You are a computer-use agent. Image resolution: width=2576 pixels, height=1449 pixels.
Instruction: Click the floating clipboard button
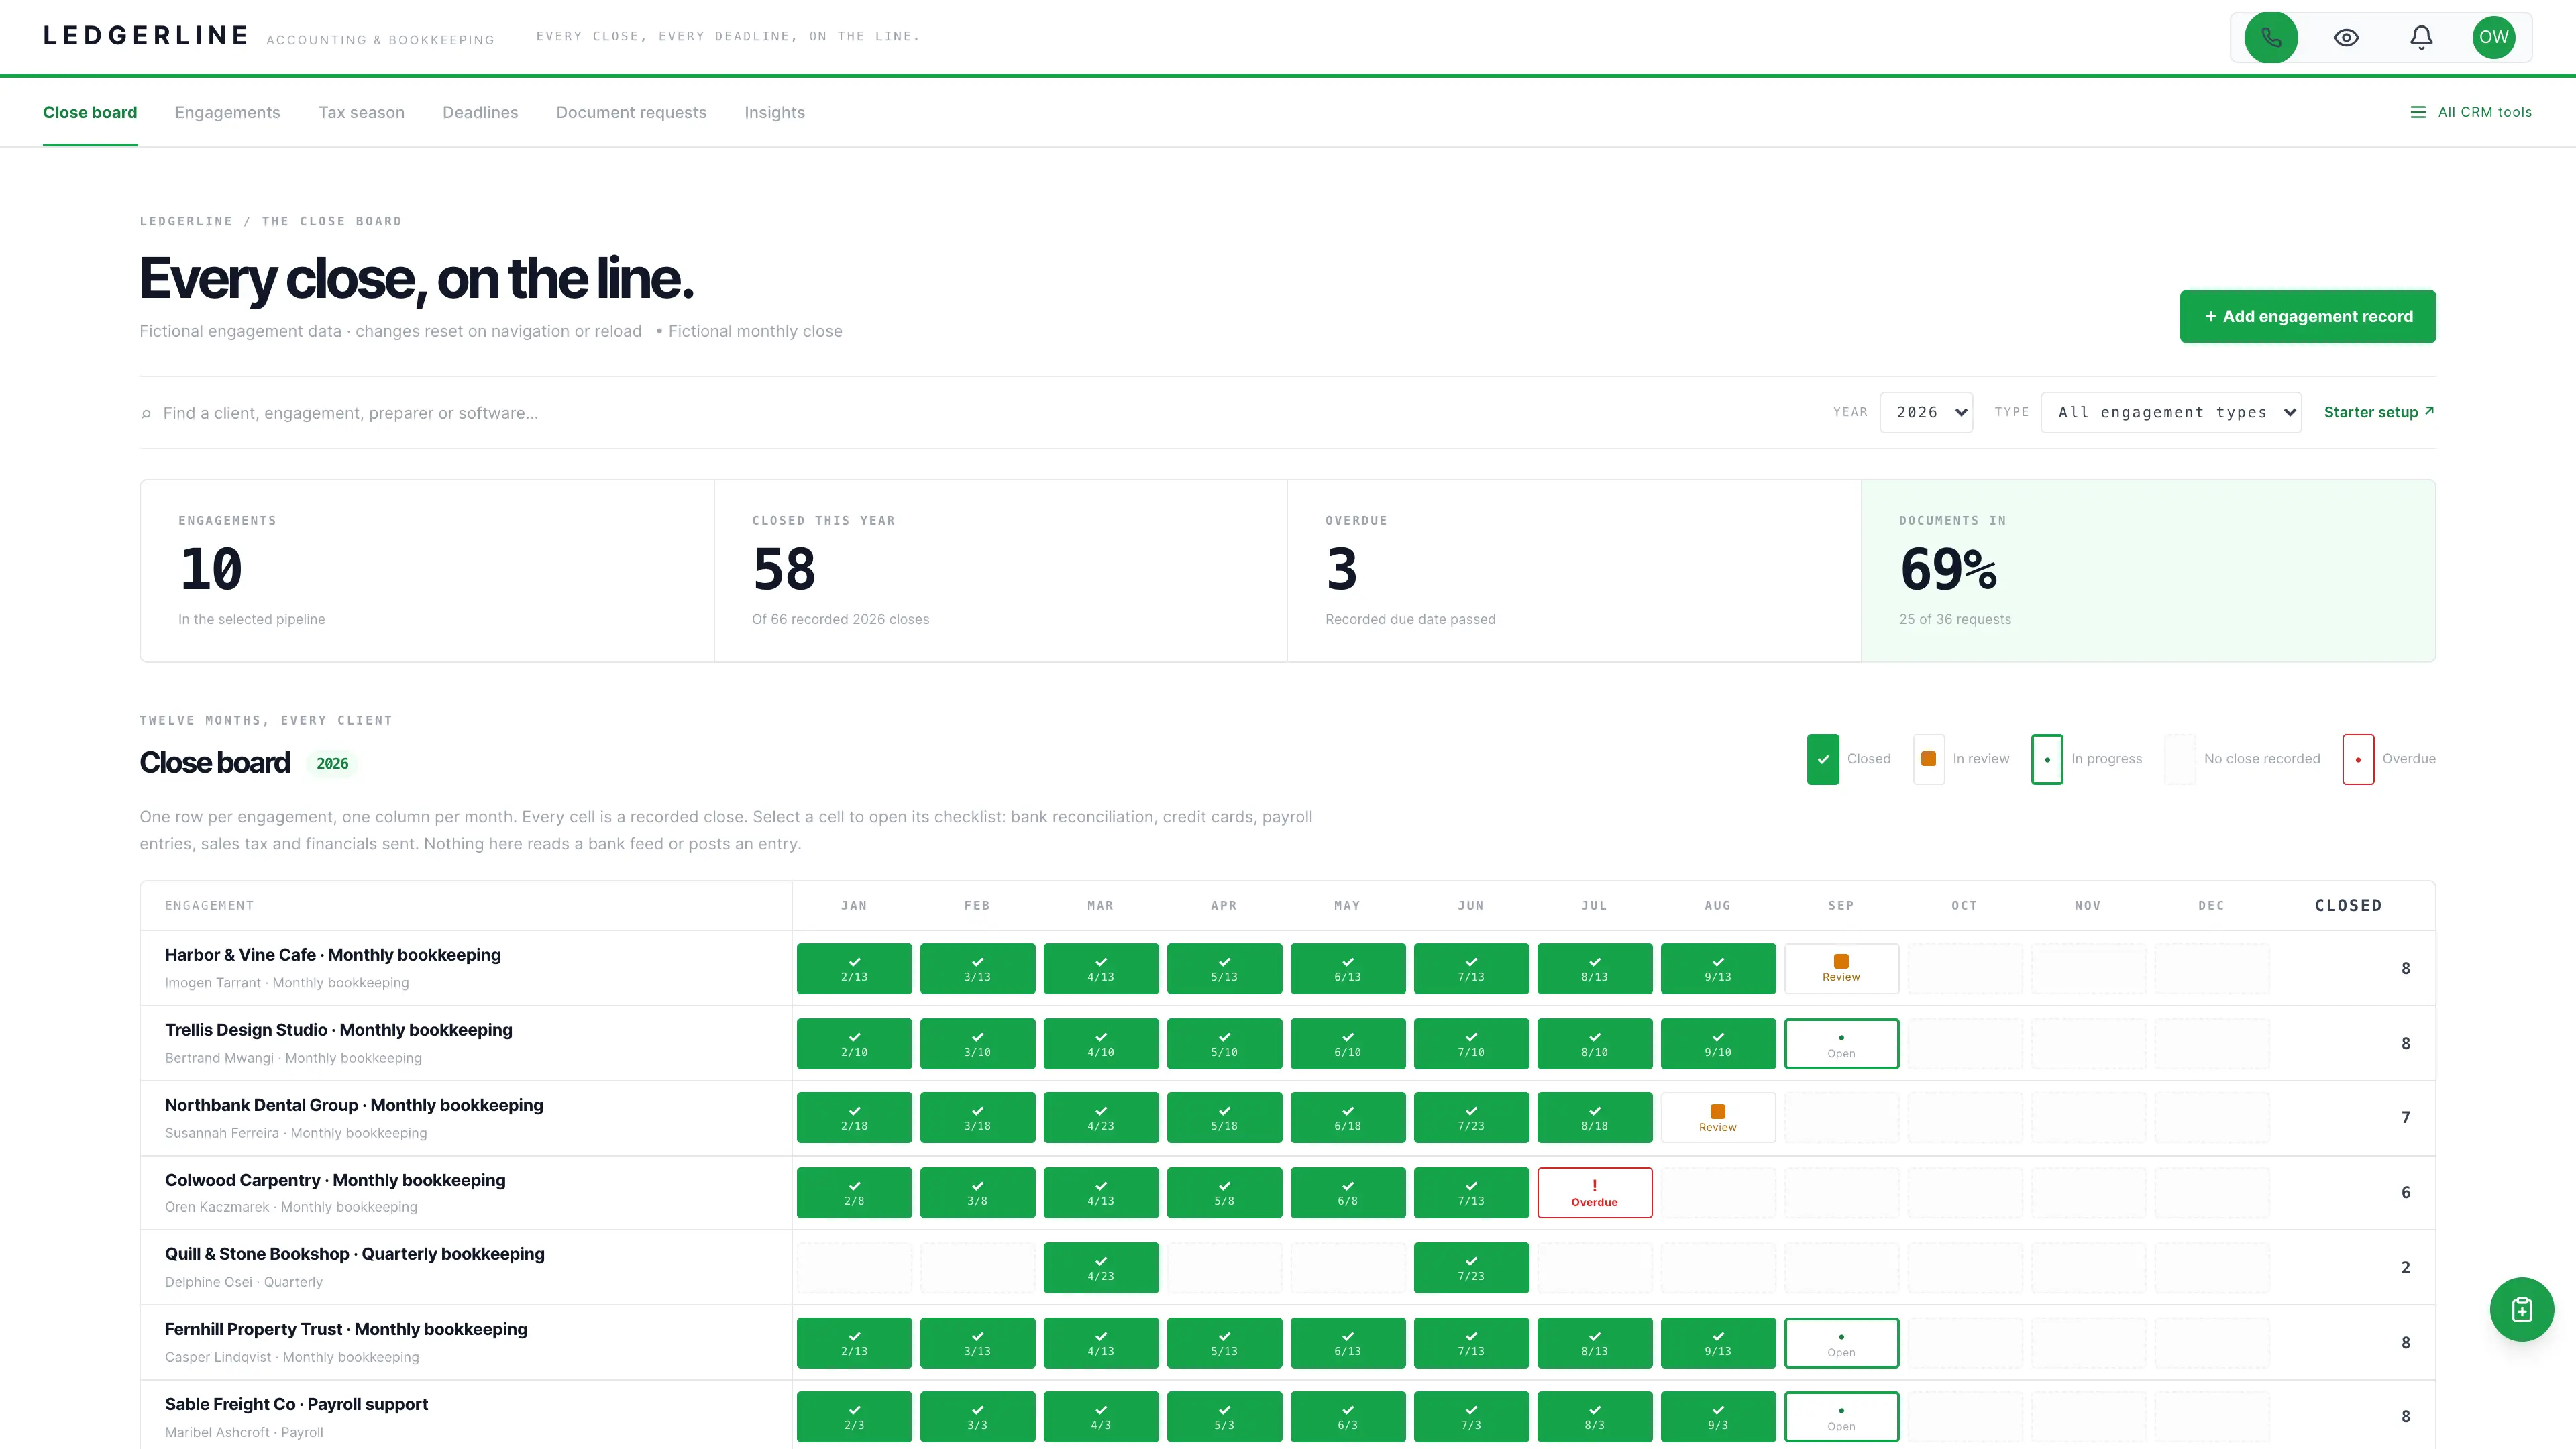(2521, 1309)
